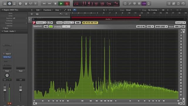The height and width of the screenshot is (106, 188).
Task: Collapse the Region MIDI Thru disclosure triangle
Action: (2, 10)
